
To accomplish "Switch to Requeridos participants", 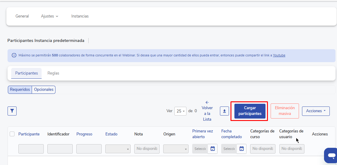I will (x=20, y=90).
